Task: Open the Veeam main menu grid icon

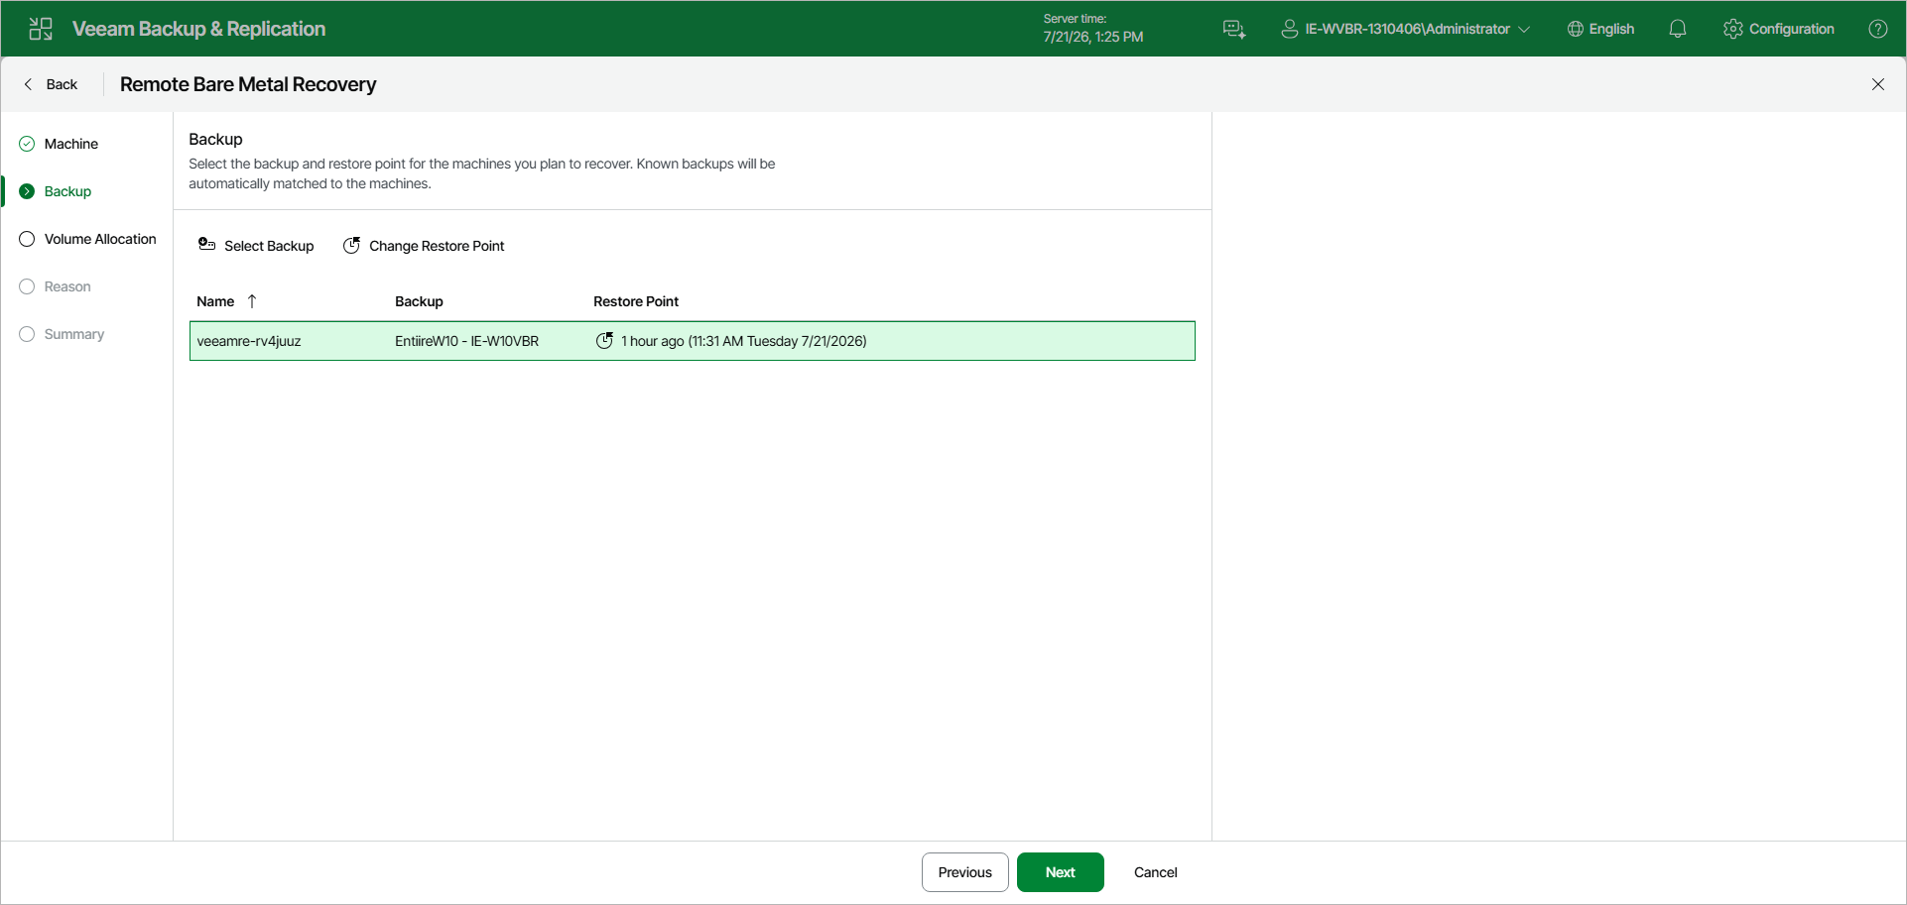Action: [41, 29]
